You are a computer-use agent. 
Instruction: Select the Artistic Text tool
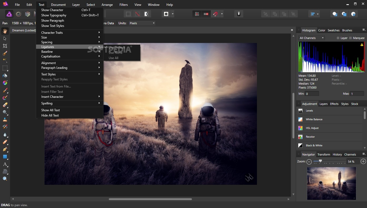(x=5, y=164)
